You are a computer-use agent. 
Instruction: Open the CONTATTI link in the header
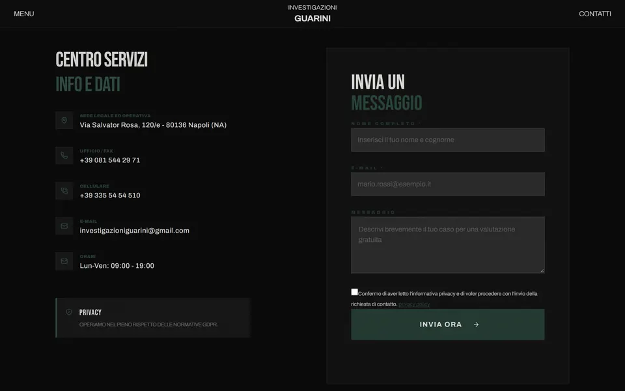594,14
